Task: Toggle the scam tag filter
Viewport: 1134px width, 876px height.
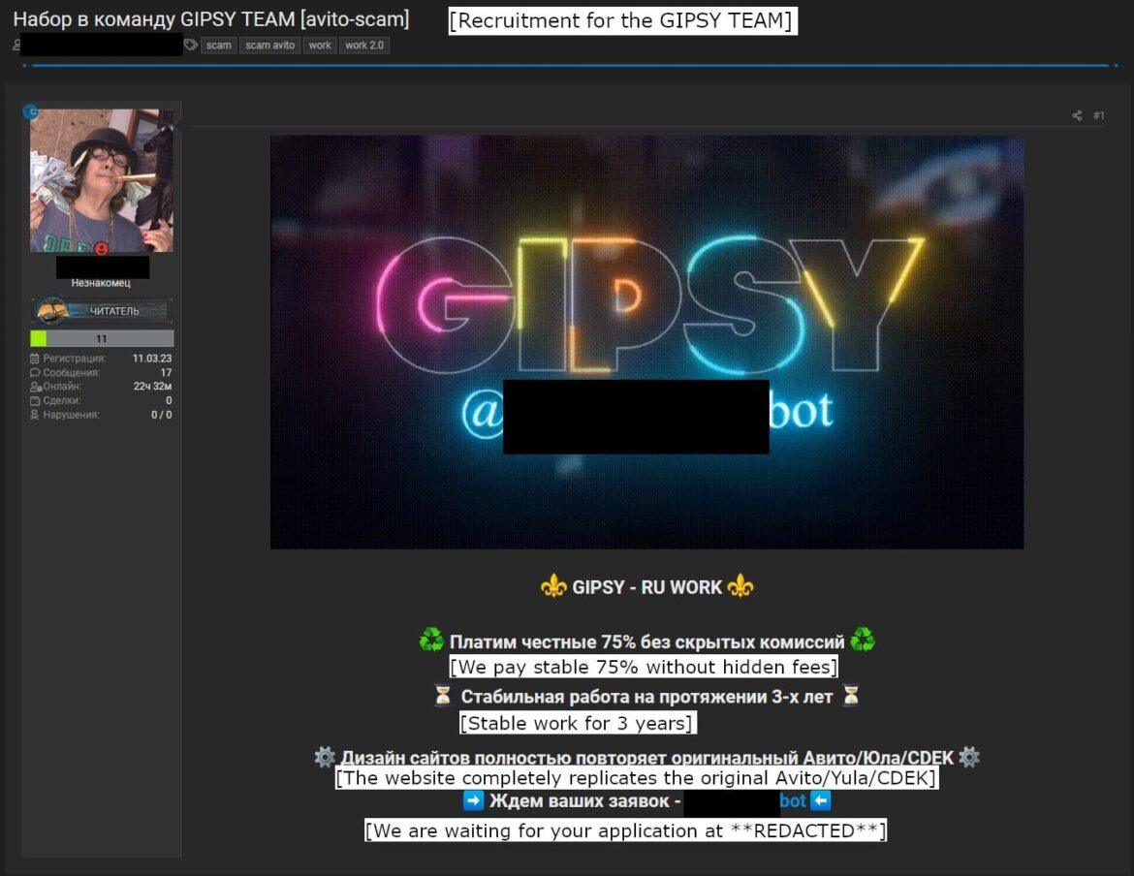Action: [218, 45]
